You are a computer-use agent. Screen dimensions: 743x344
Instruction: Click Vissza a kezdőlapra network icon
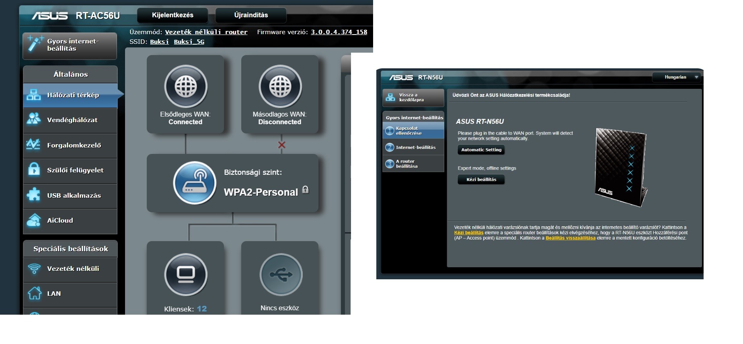pyautogui.click(x=390, y=97)
